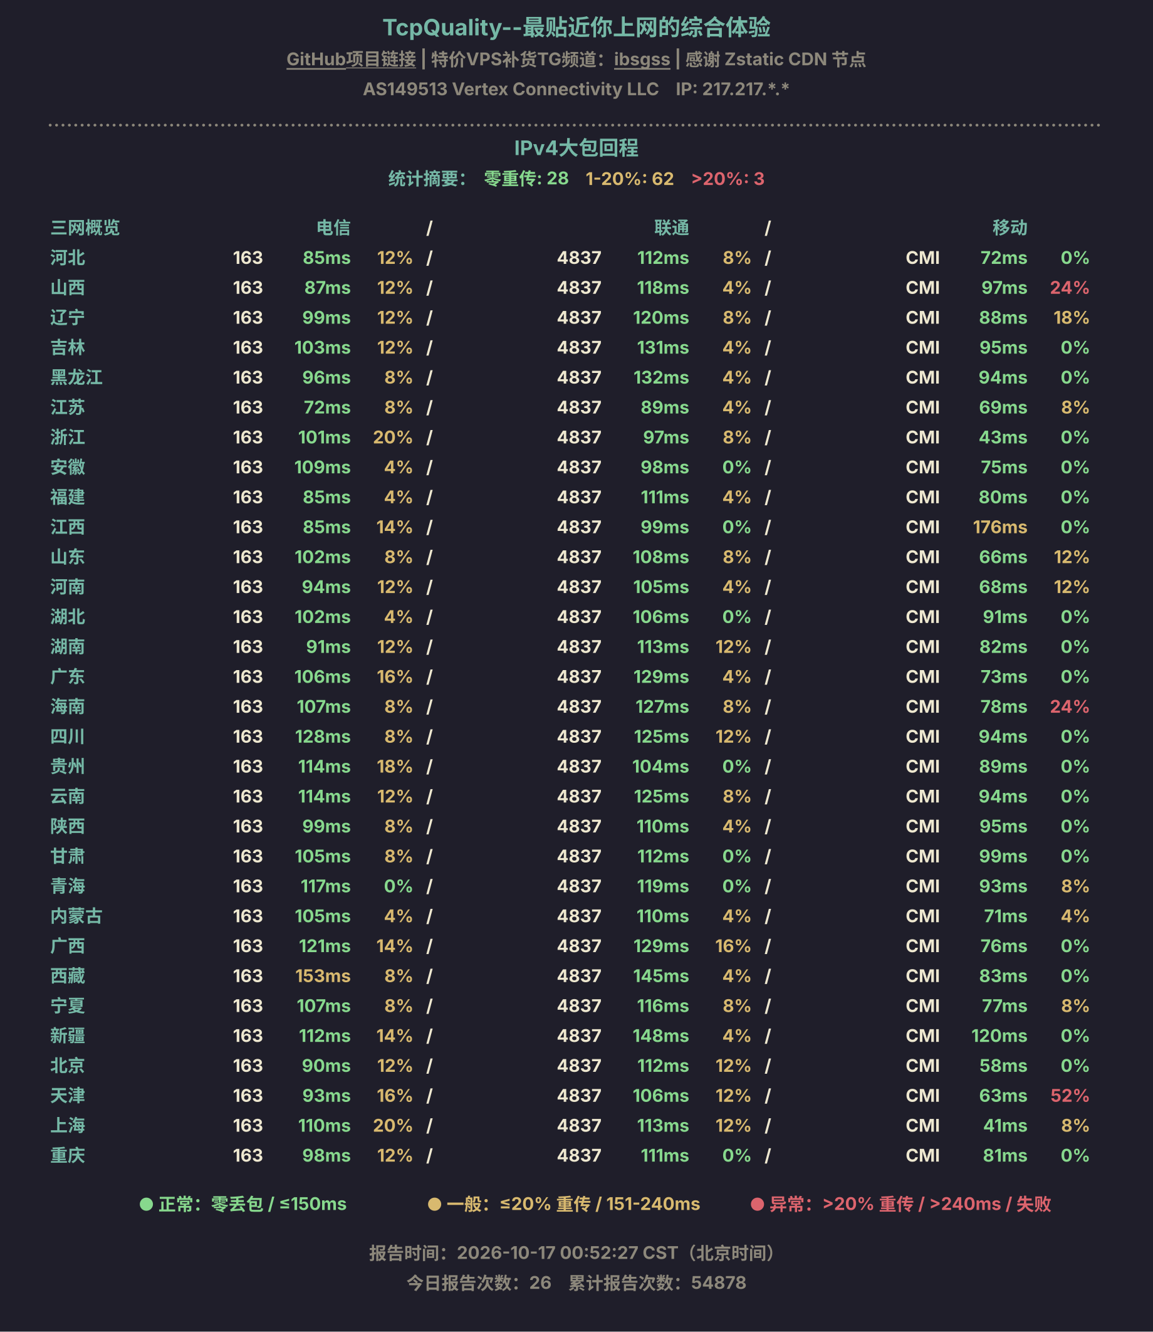
Task: Click the 联通 column header
Action: pos(672,227)
